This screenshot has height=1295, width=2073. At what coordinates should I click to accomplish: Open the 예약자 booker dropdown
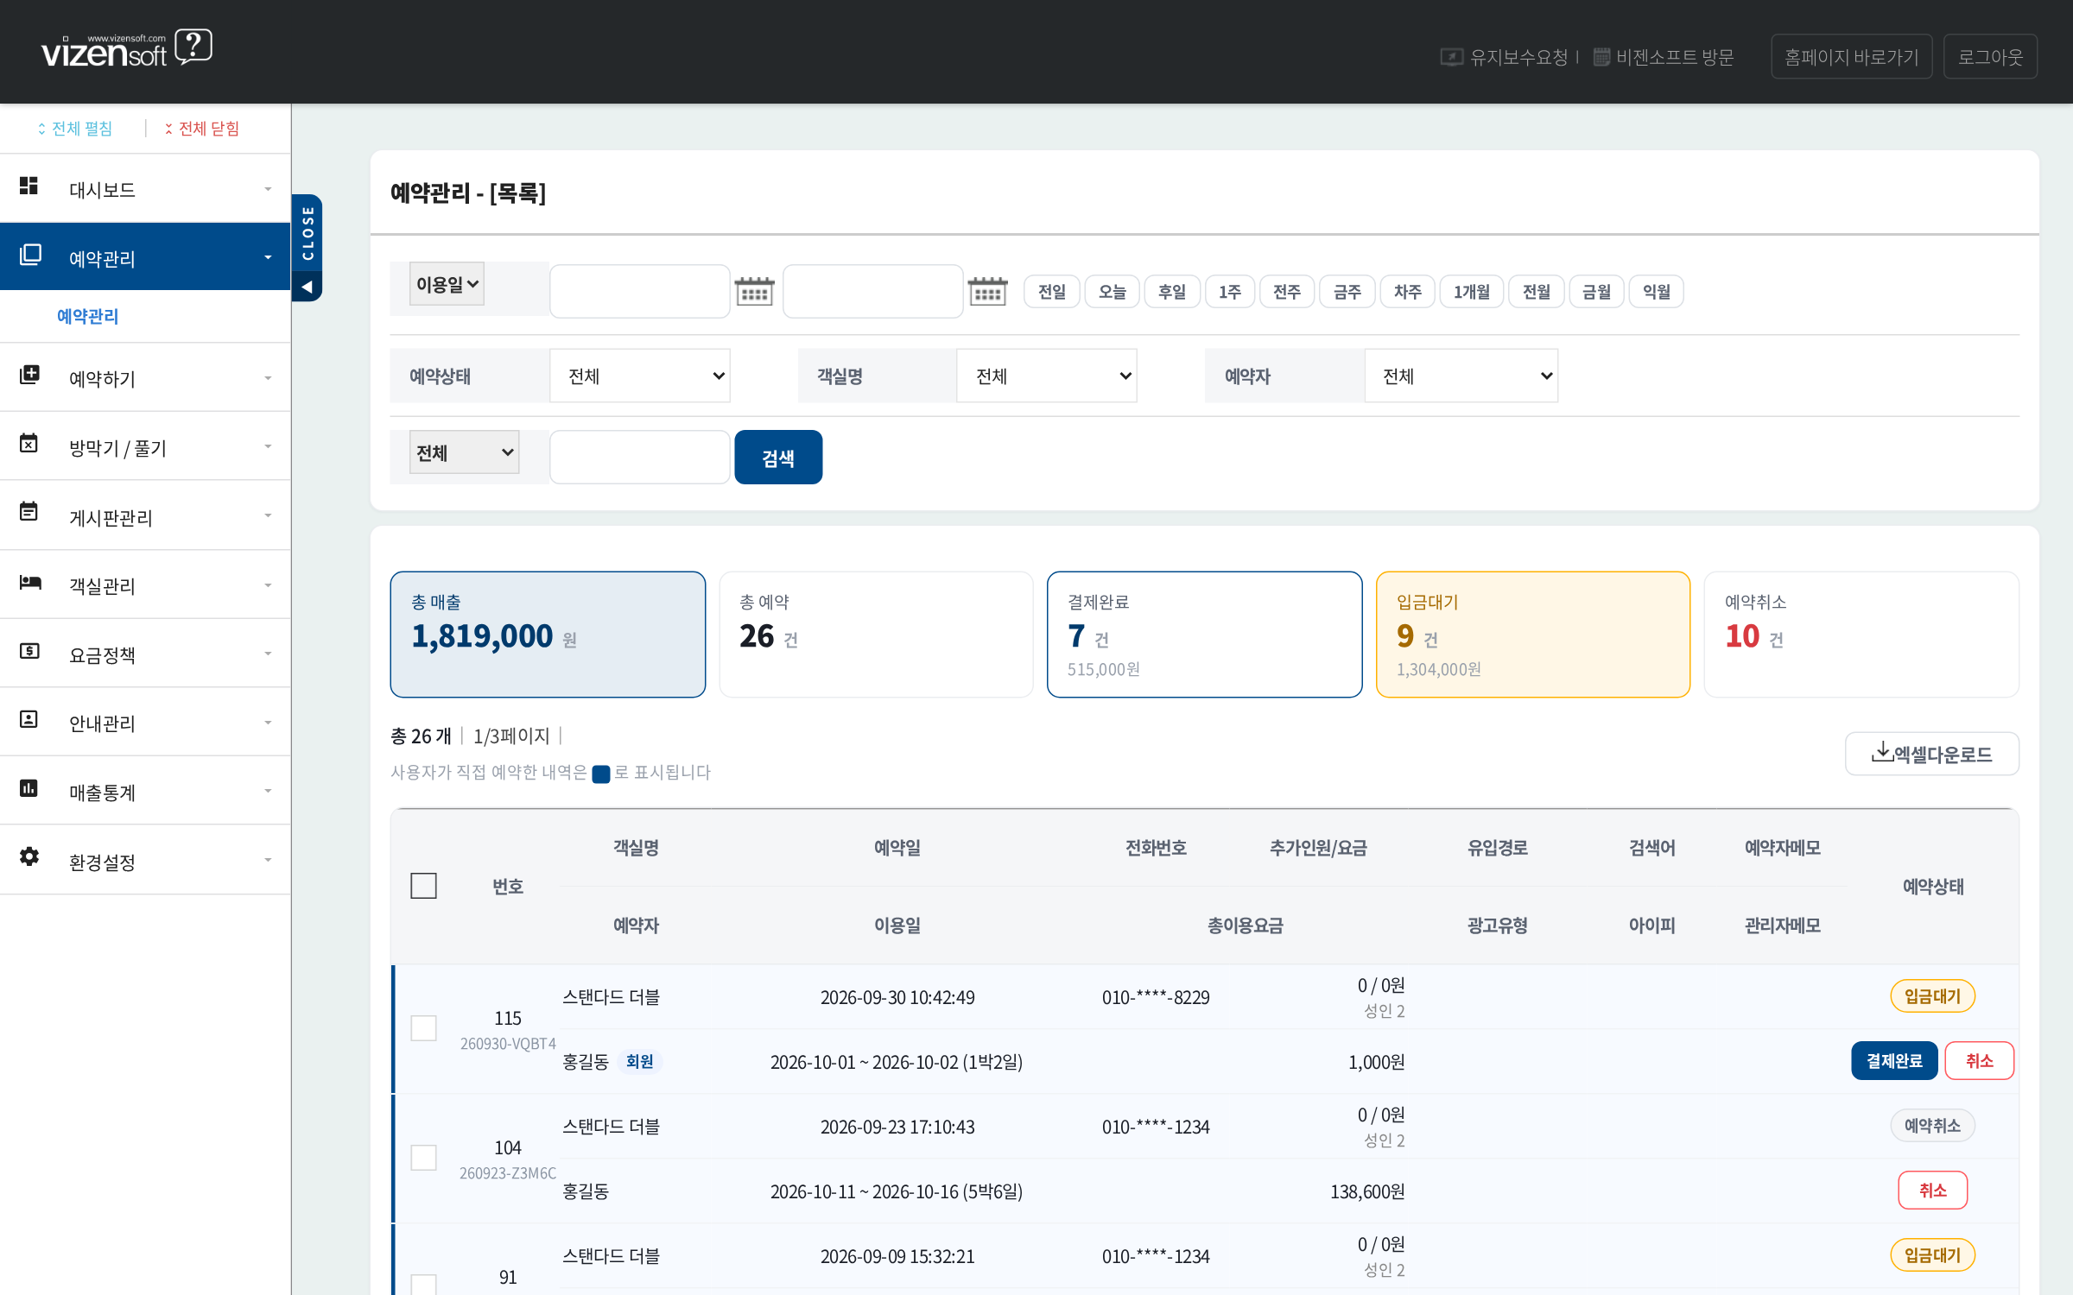[1461, 376]
